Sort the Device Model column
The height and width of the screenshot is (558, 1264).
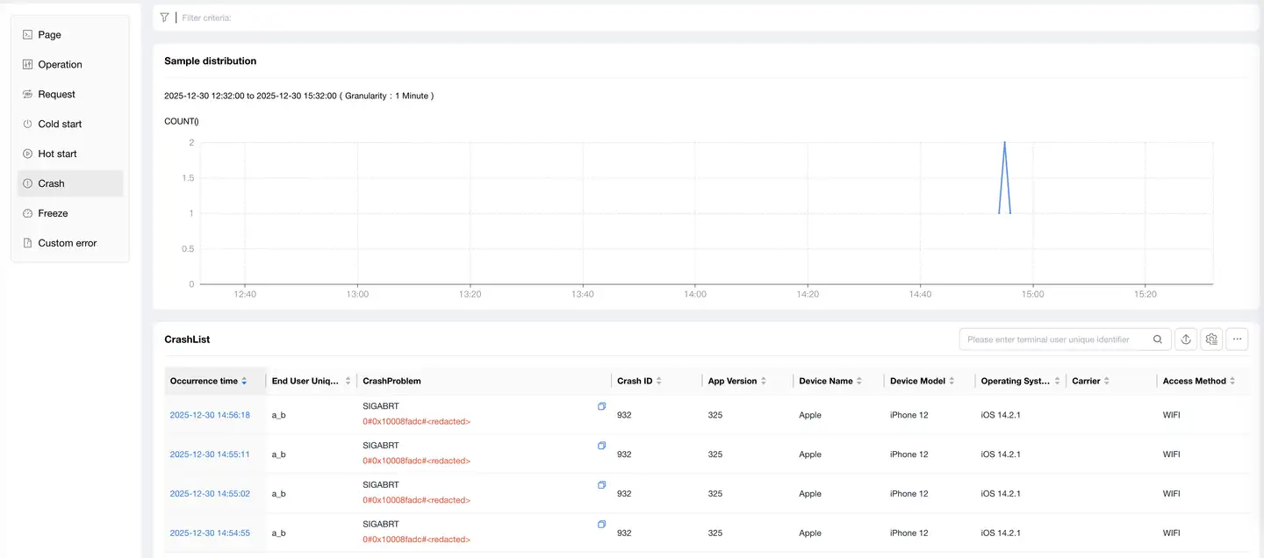[x=952, y=382]
